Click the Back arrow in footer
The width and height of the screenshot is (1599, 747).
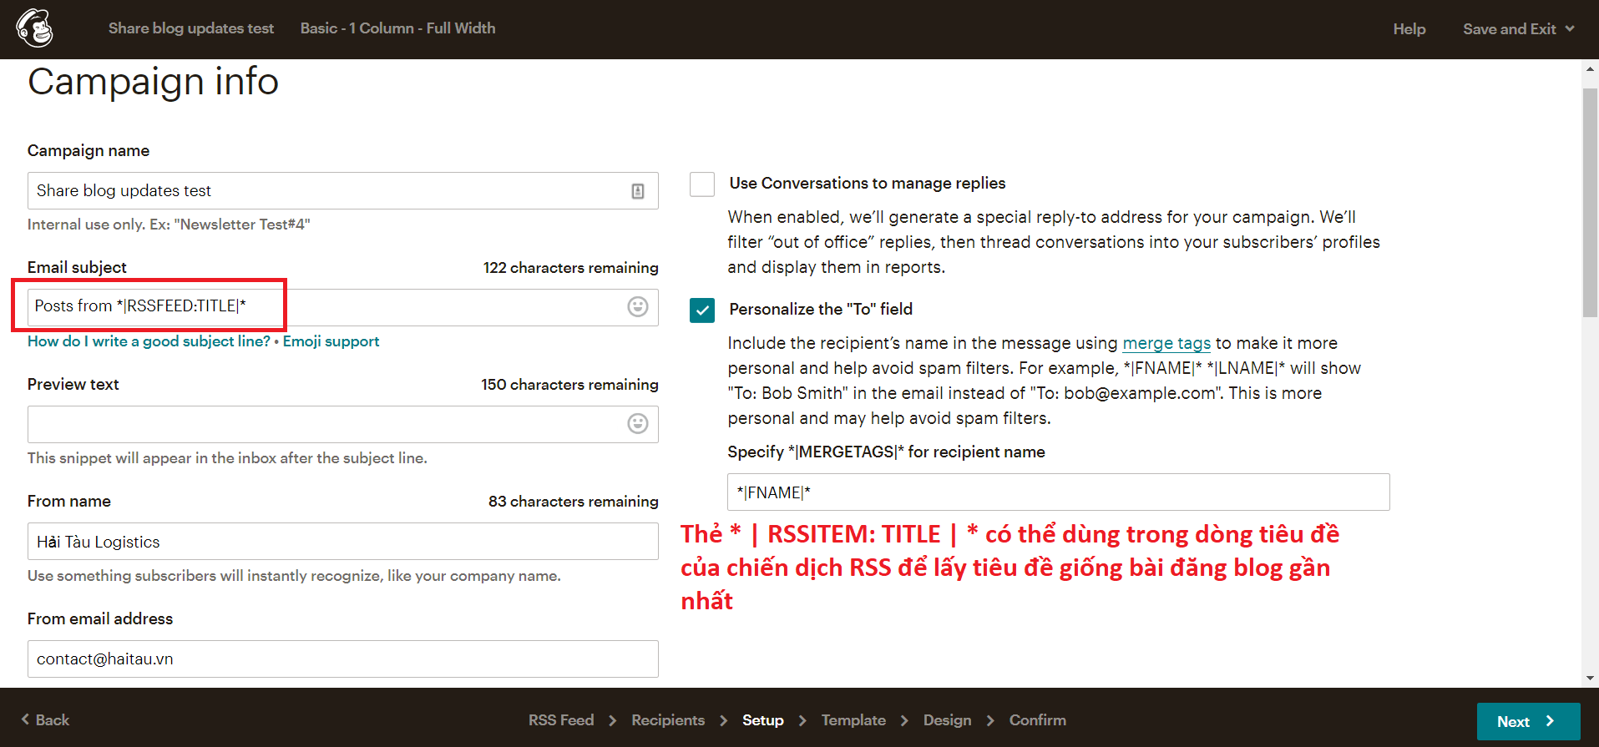(x=25, y=719)
